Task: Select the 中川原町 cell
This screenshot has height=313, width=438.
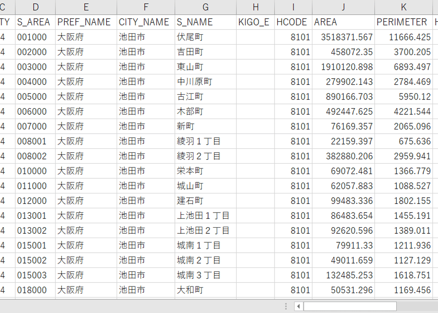Action: [206, 82]
